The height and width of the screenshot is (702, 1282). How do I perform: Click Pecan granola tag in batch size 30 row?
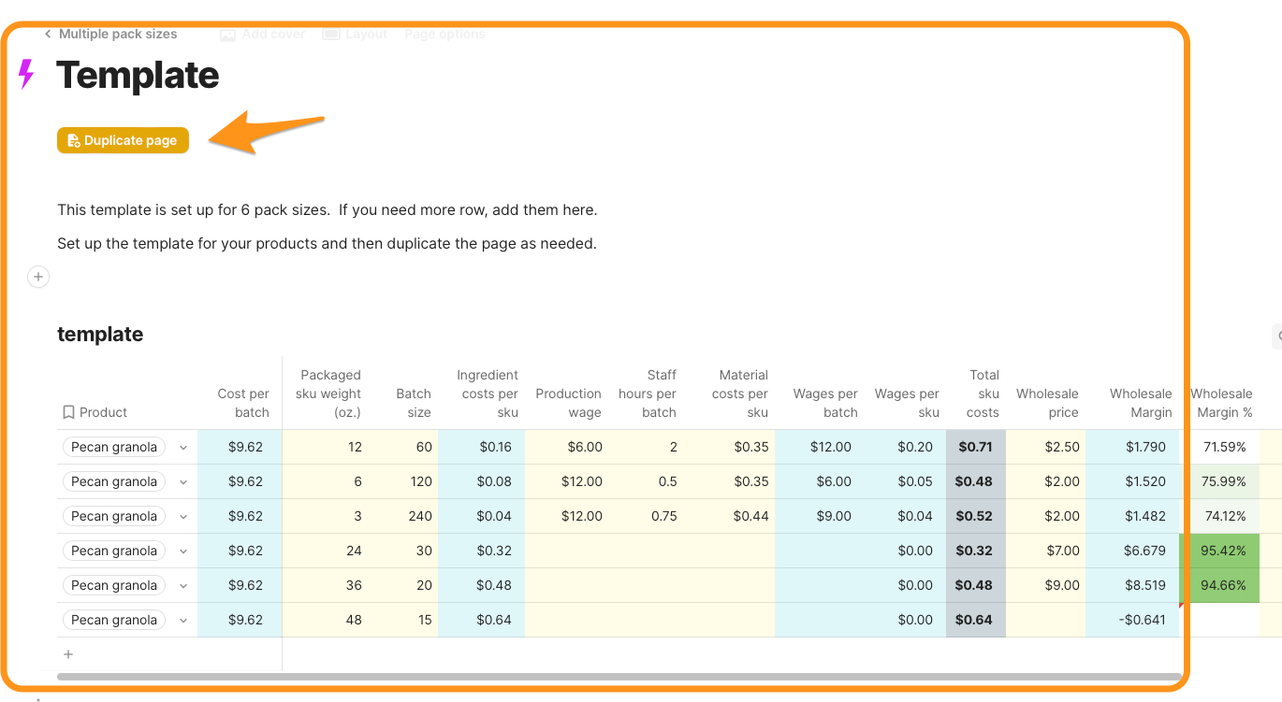(114, 551)
